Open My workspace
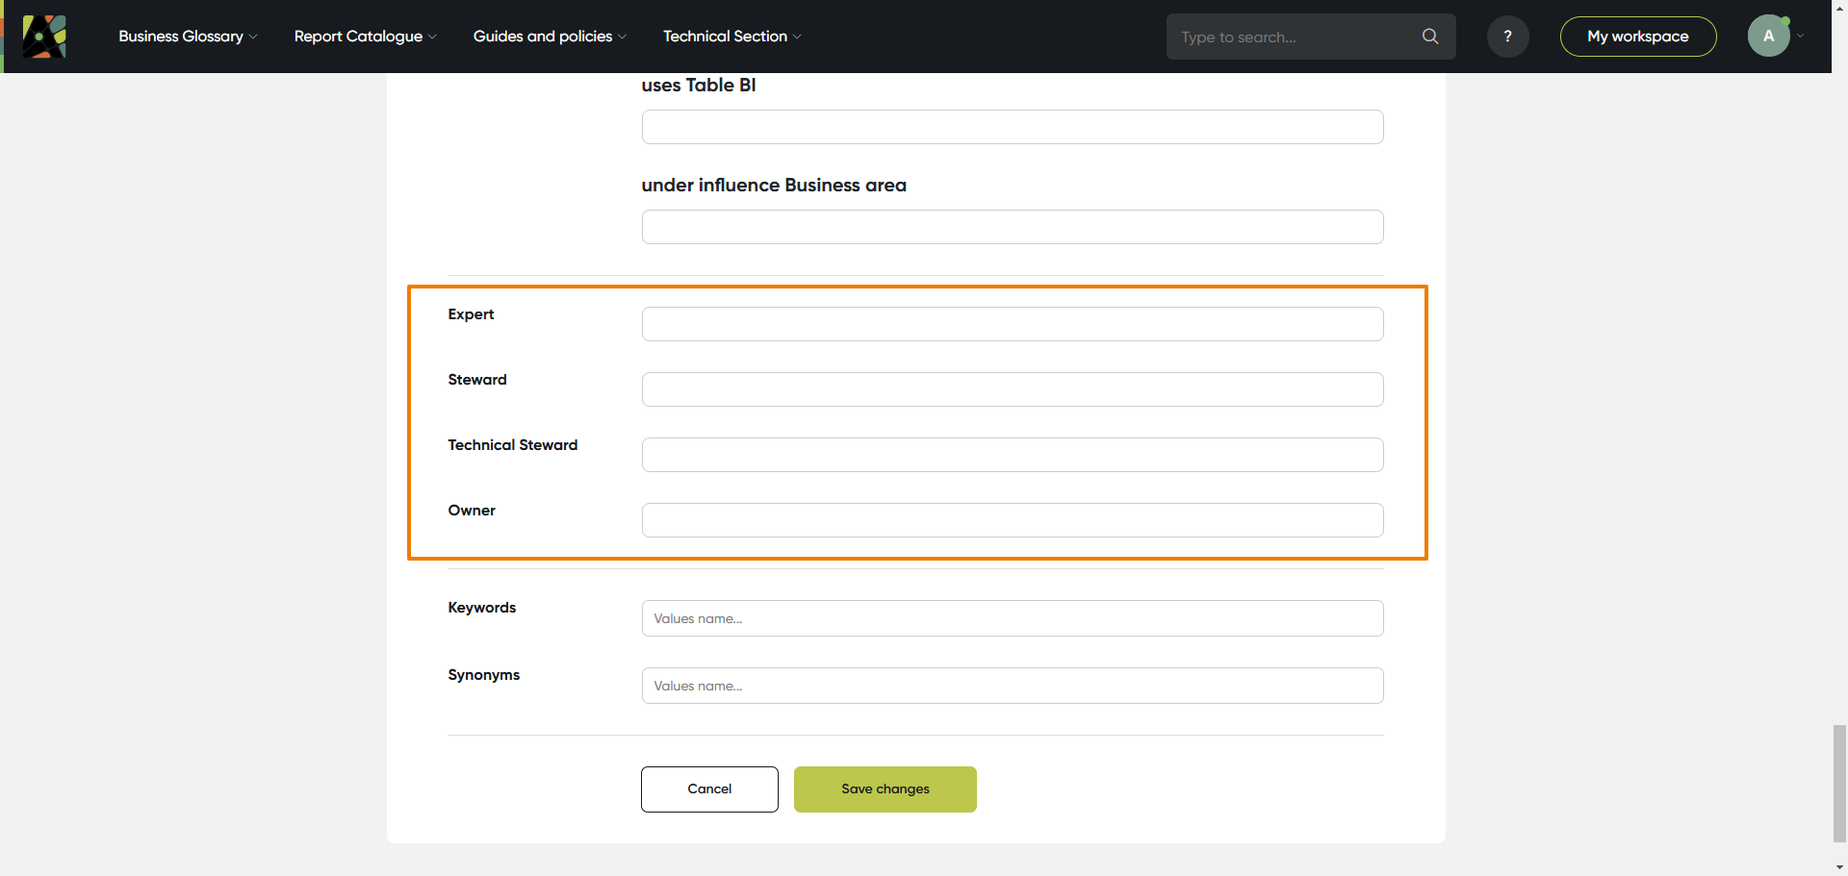This screenshot has height=876, width=1848. click(x=1637, y=36)
